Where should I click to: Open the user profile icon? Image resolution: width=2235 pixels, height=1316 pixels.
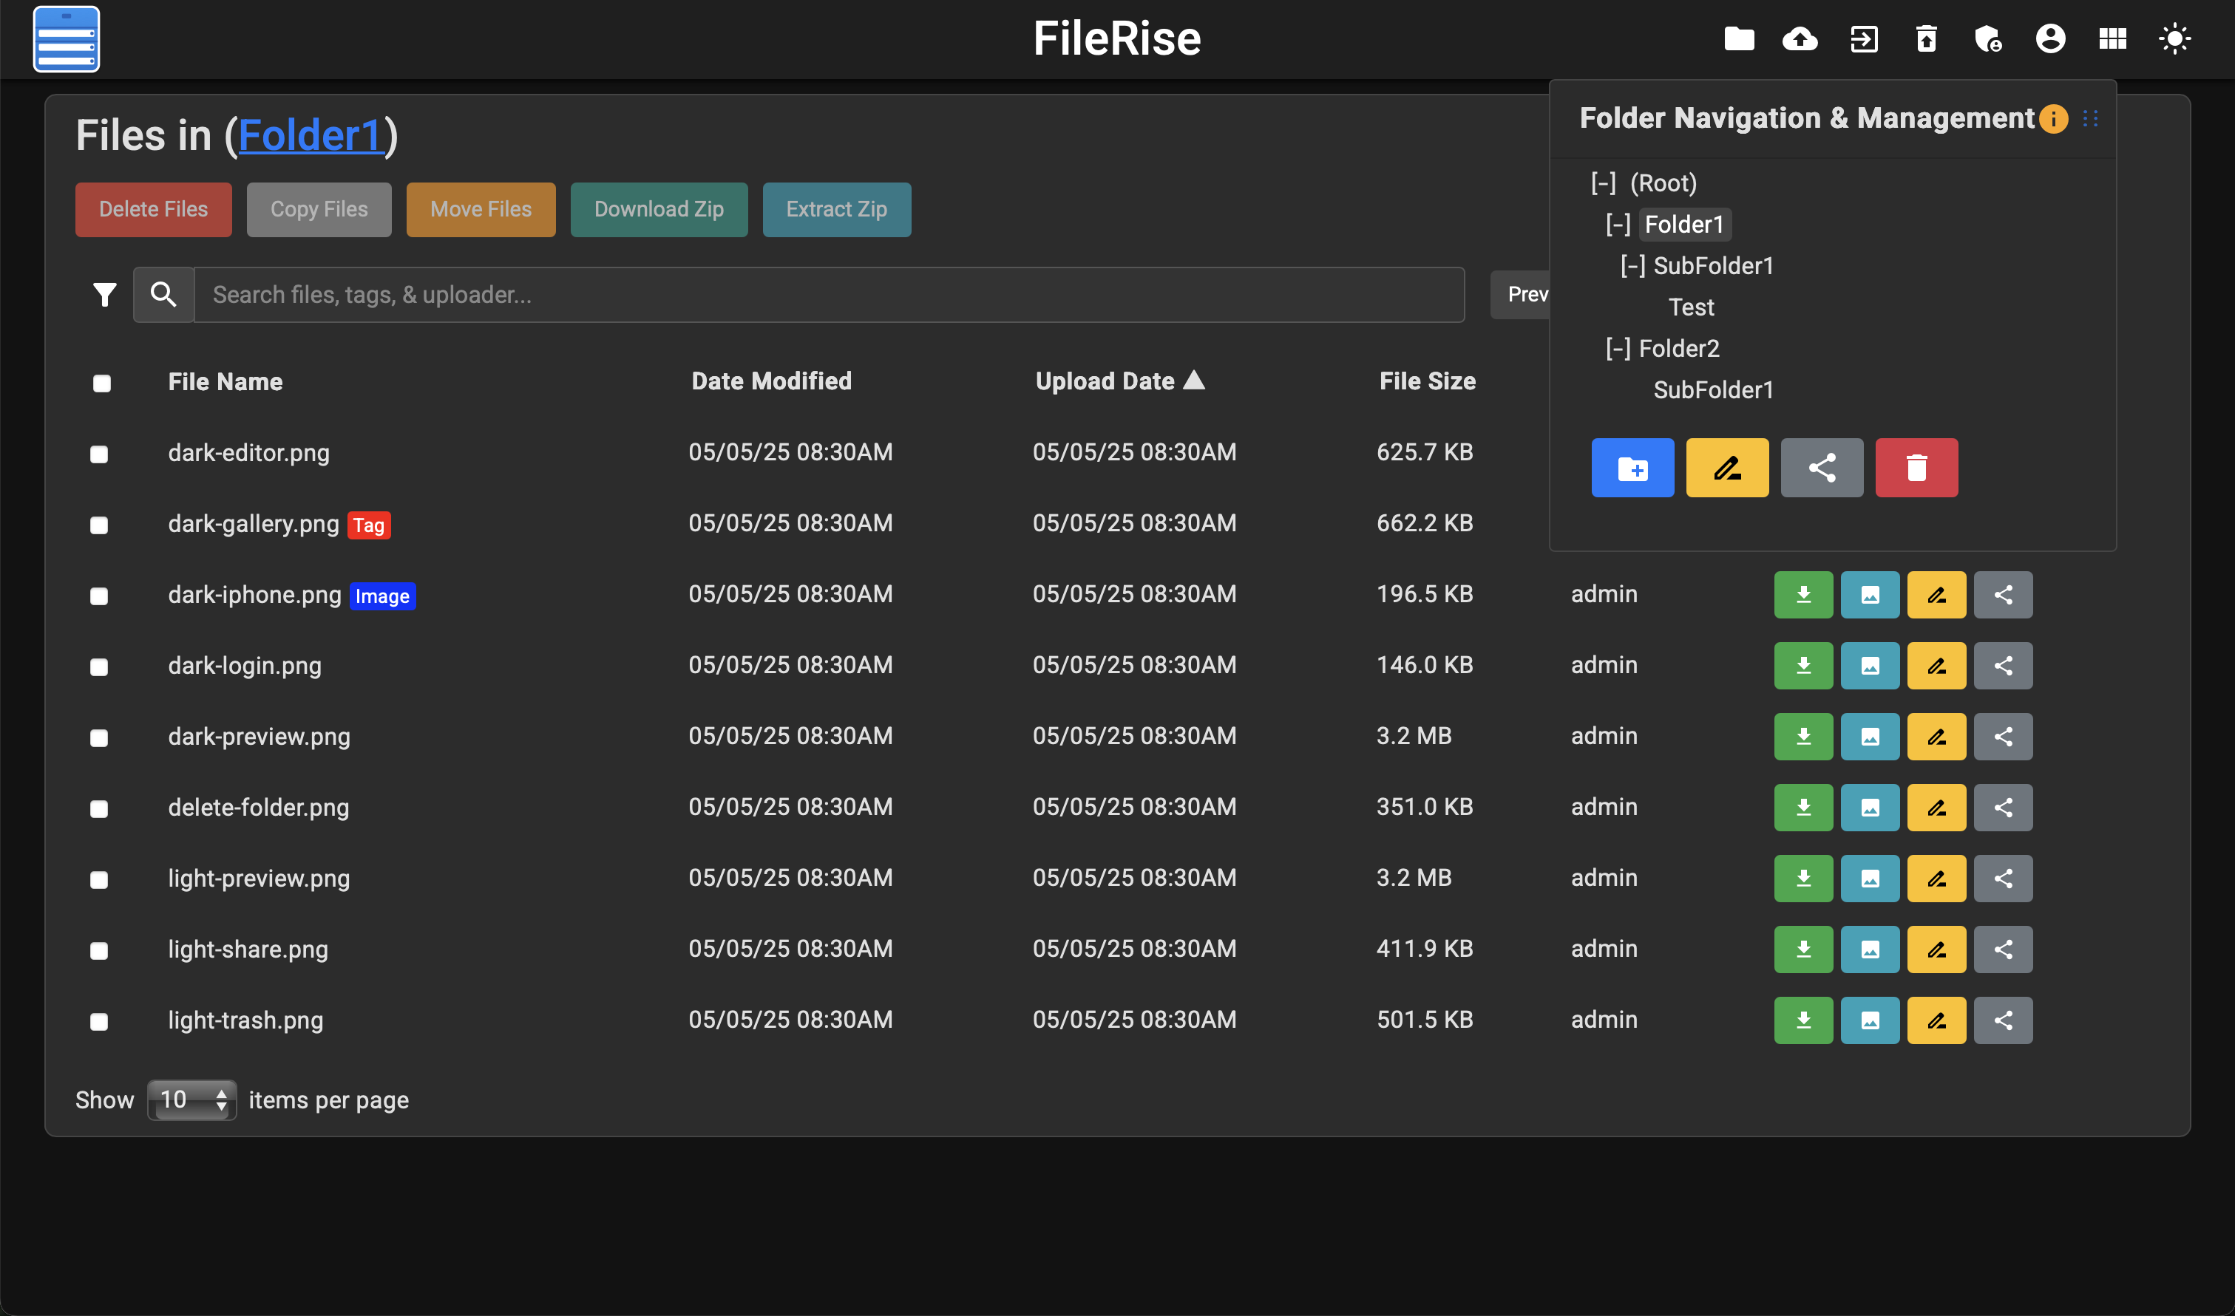2050,38
